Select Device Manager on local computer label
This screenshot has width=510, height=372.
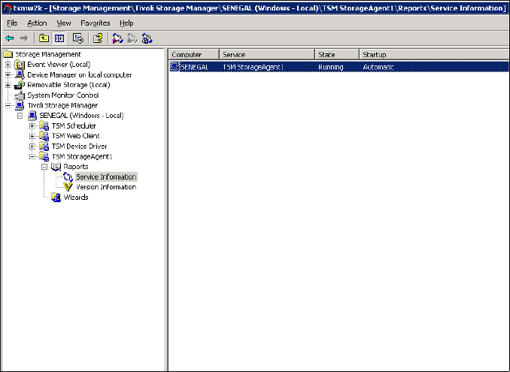pyautogui.click(x=80, y=74)
